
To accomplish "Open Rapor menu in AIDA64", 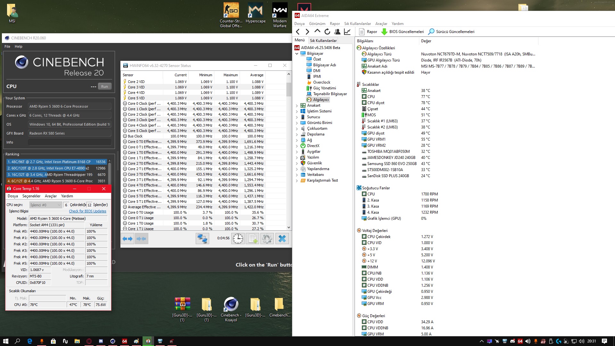I will click(335, 24).
